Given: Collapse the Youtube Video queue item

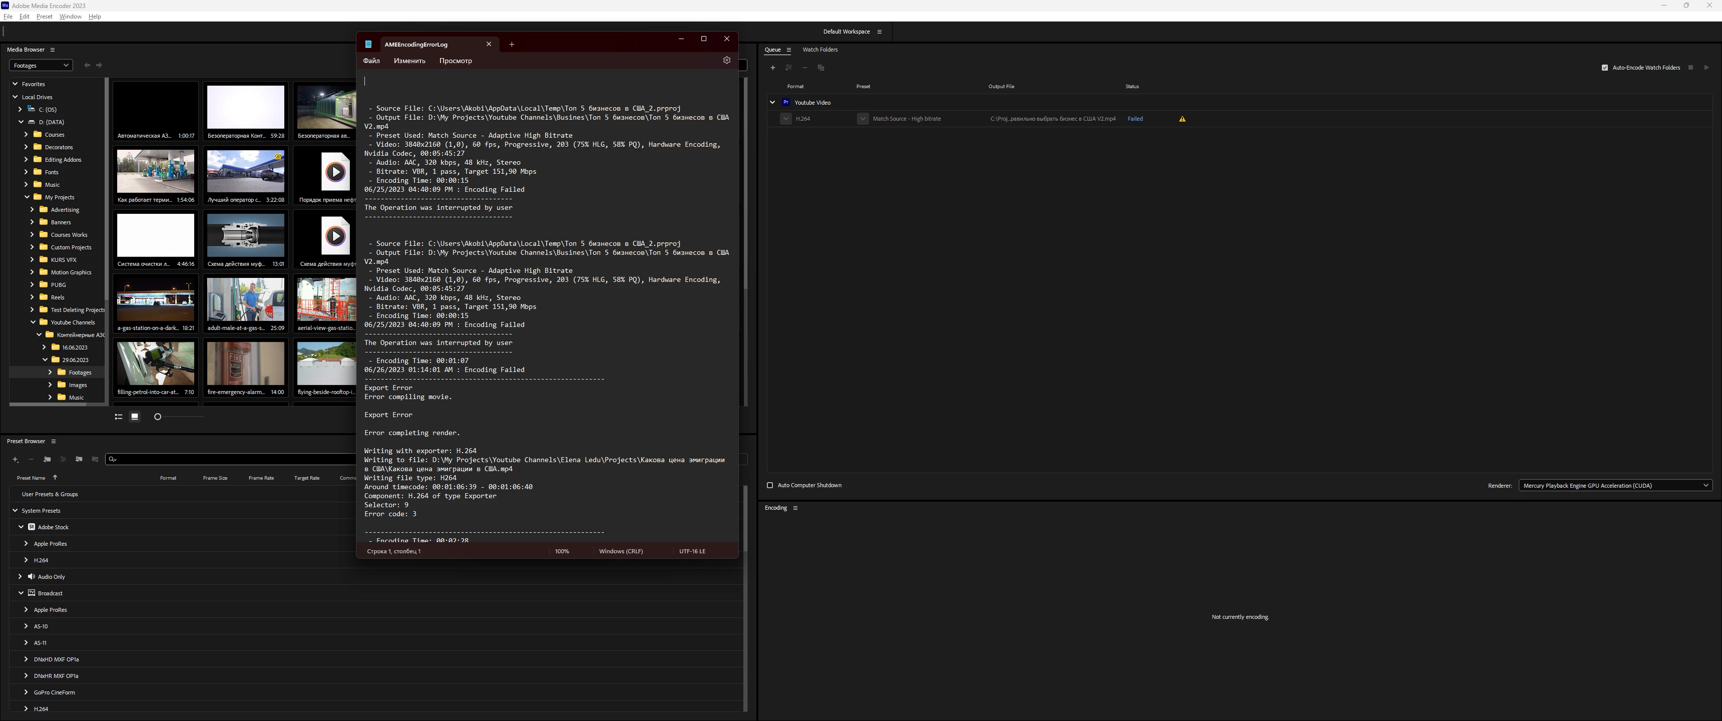Looking at the screenshot, I should [772, 102].
